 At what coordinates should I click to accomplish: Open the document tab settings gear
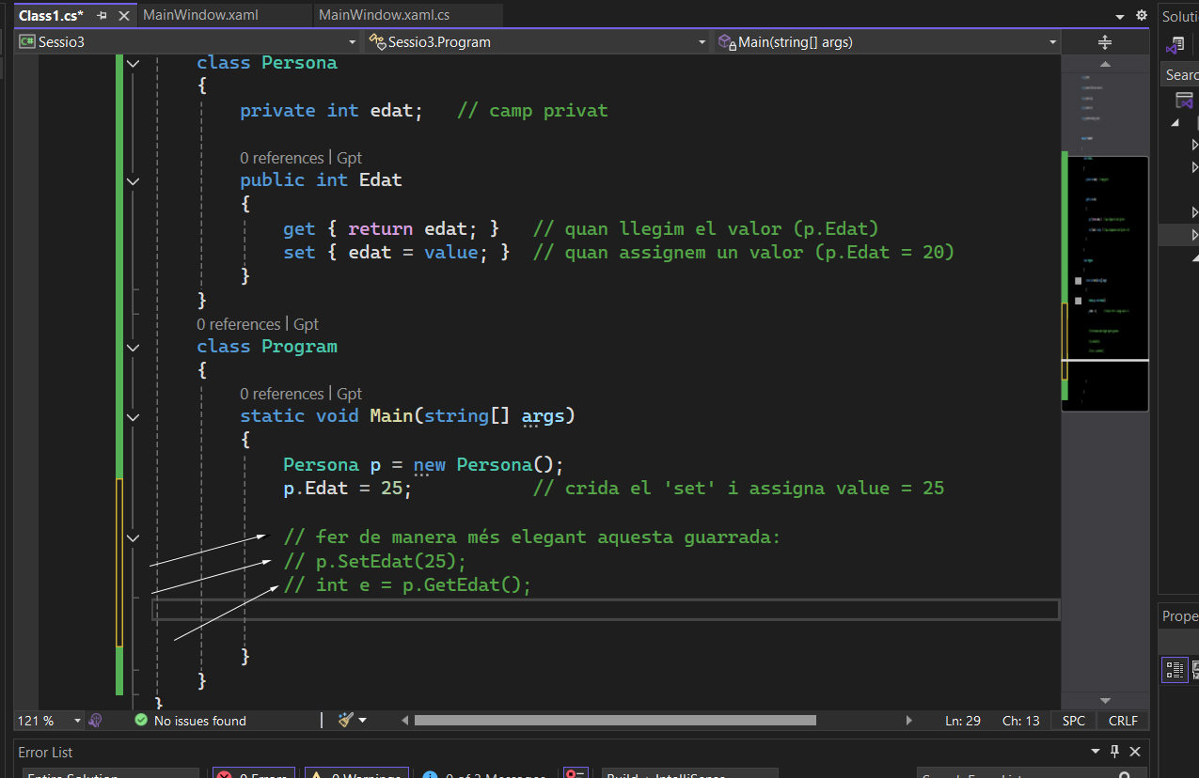pos(1142,16)
